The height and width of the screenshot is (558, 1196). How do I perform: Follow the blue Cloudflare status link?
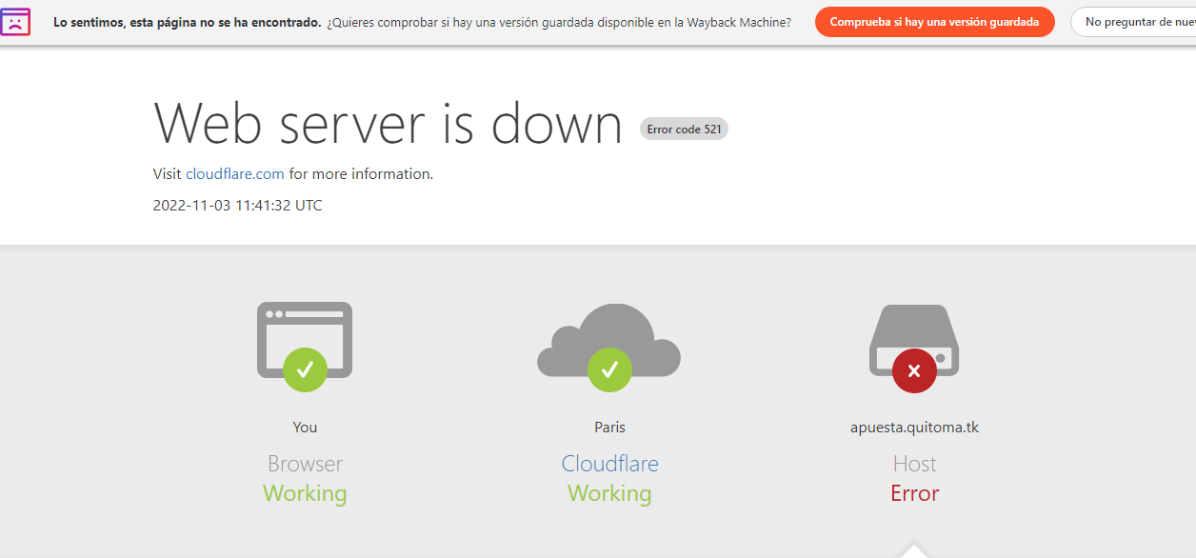609,464
